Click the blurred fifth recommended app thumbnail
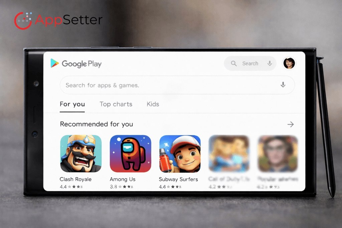342x228 pixels. (278, 154)
